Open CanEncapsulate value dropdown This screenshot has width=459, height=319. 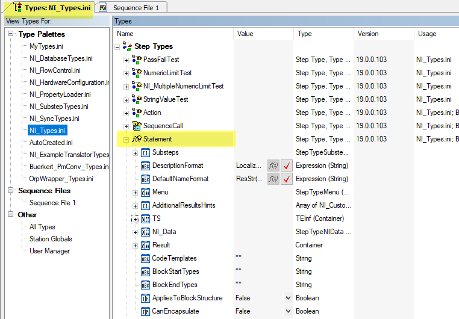(x=288, y=311)
